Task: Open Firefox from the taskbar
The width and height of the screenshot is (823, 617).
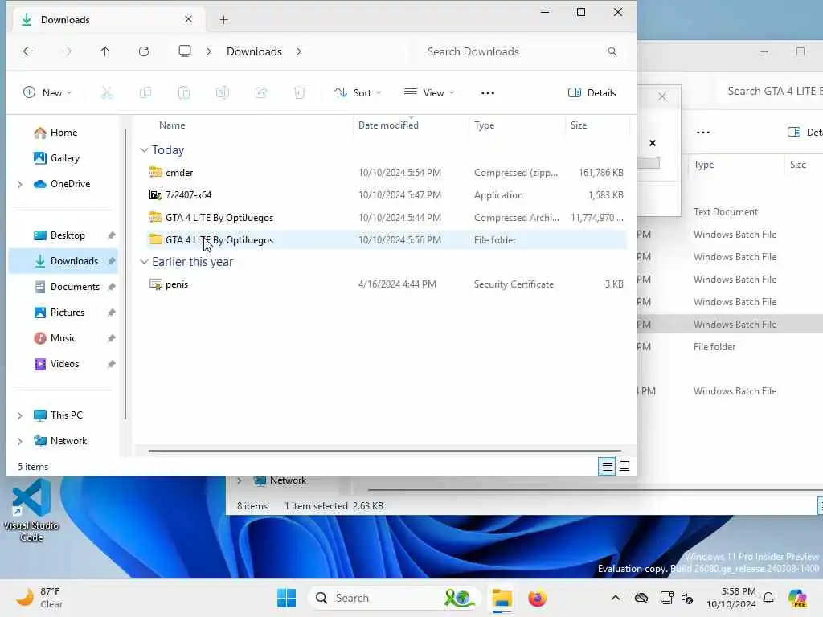Action: tap(538, 598)
